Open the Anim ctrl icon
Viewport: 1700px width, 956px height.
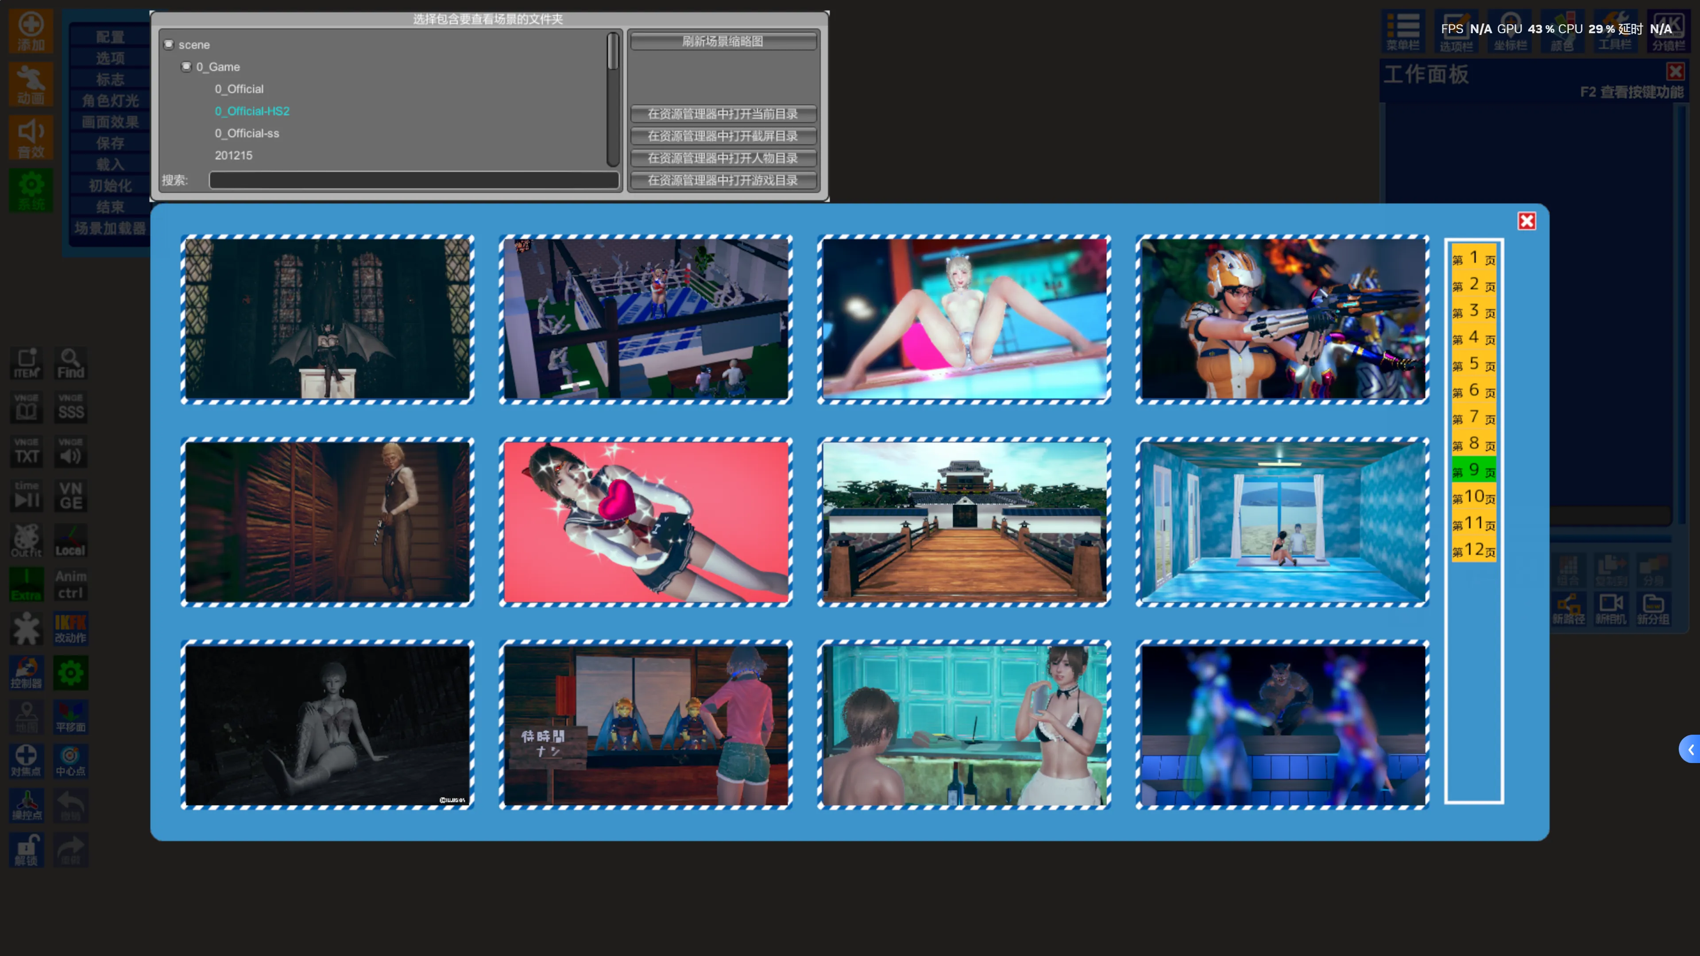click(x=71, y=585)
